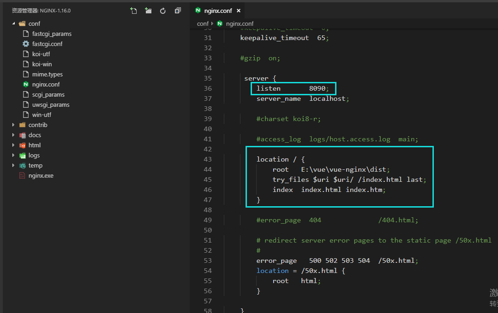Click keepalive_timeout on line 31
498x313 pixels.
275,38
